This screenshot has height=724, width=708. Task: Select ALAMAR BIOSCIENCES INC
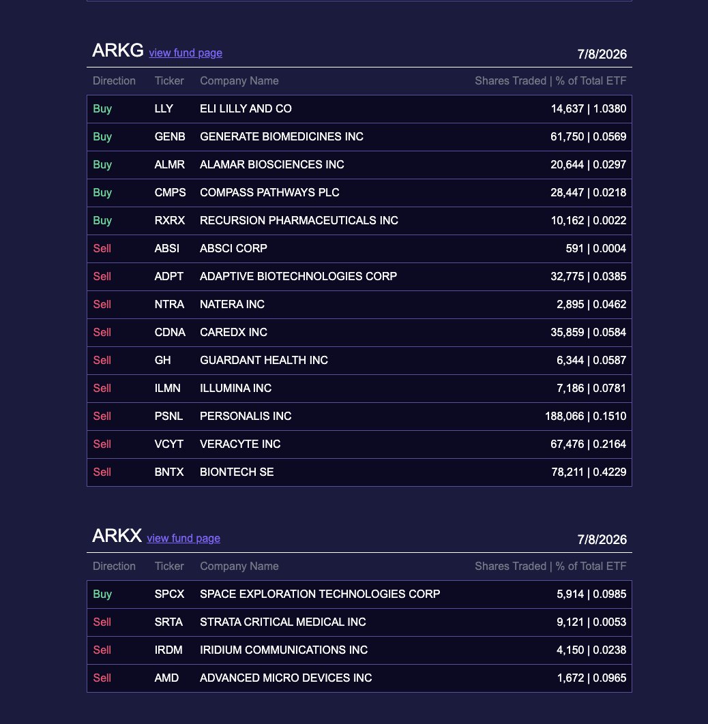(x=272, y=165)
